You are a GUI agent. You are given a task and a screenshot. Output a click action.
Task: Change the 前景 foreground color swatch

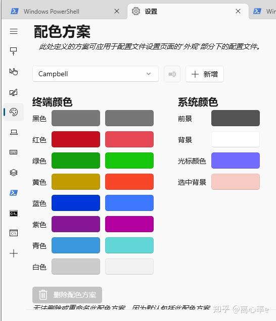pos(236,118)
